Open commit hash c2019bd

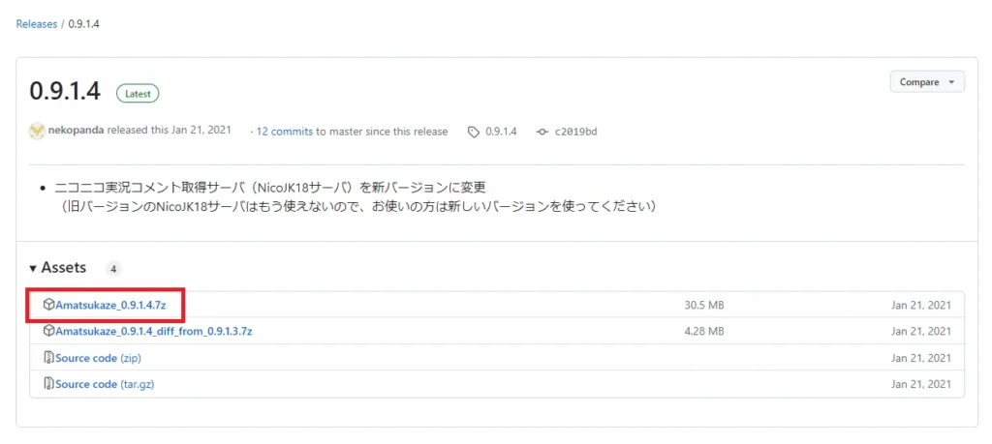[x=575, y=132]
